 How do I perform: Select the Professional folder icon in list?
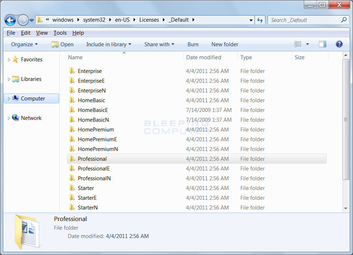click(72, 159)
